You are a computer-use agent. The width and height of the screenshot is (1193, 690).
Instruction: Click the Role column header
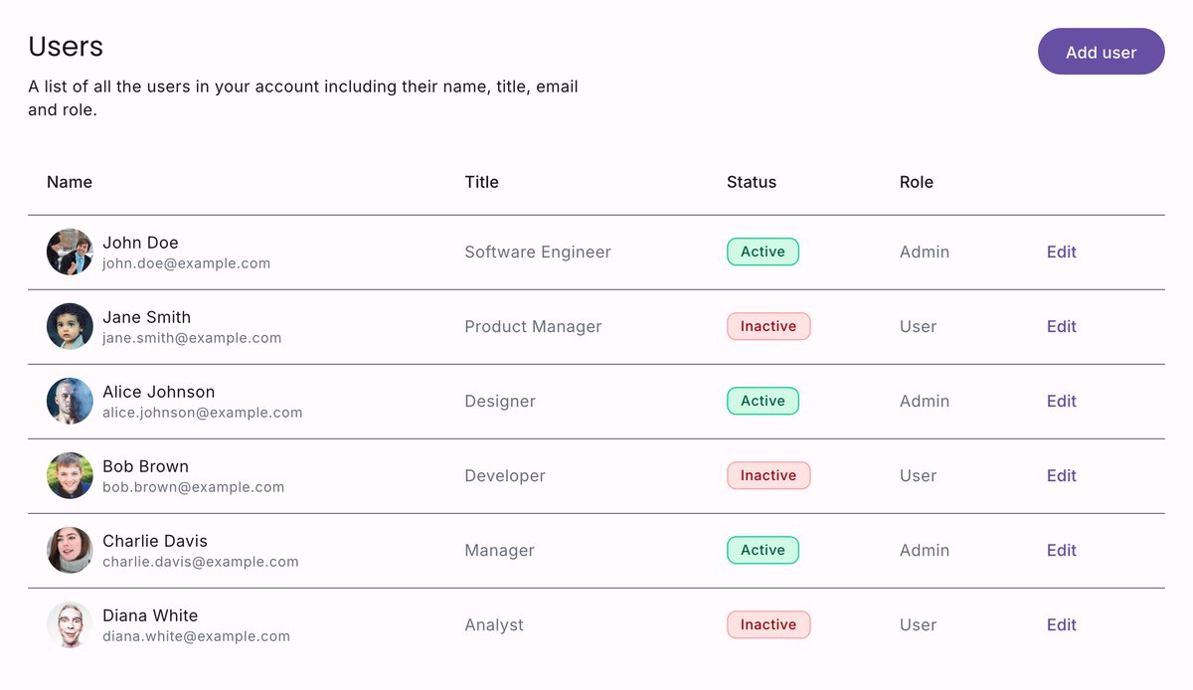coord(917,182)
